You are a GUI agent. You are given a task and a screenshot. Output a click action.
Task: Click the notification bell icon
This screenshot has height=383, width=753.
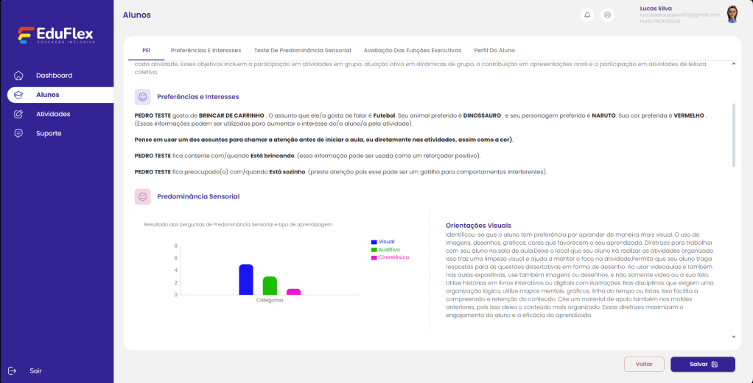click(587, 15)
